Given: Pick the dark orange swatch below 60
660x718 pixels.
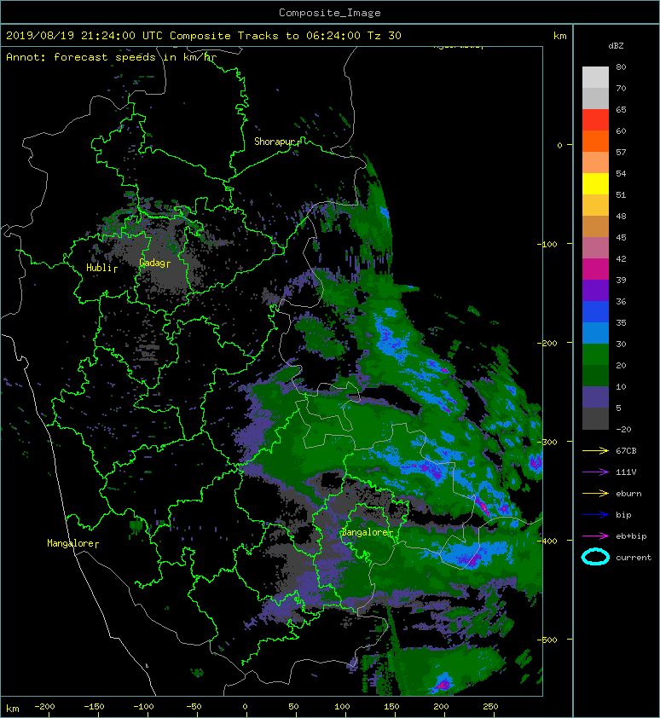Looking at the screenshot, I should [595, 142].
